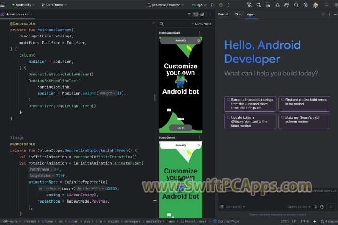This screenshot has width=338, height=225.
Task: Open Gemini panel options kebab menu
Action: pos(329,14)
